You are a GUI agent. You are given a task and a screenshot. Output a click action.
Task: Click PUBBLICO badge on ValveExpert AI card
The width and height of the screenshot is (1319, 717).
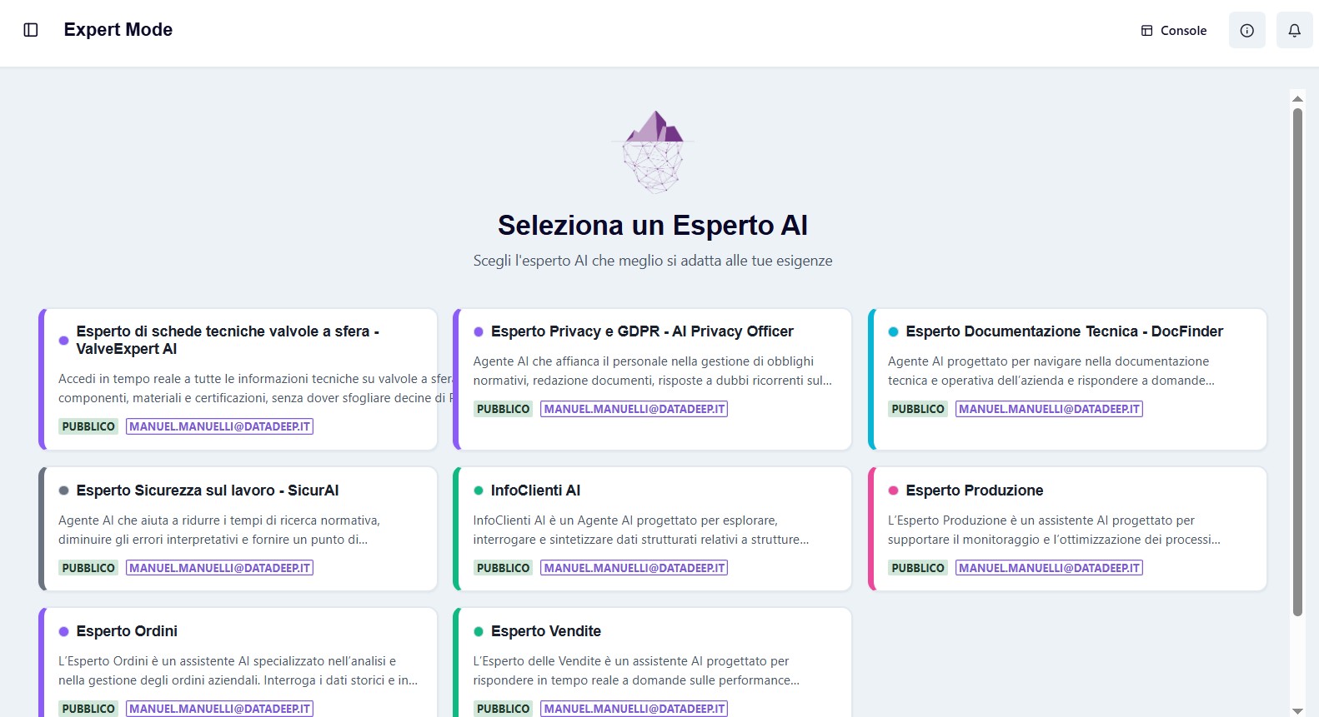point(88,426)
